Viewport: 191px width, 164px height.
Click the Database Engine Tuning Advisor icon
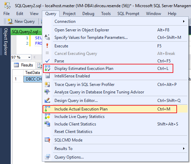(x=47, y=92)
